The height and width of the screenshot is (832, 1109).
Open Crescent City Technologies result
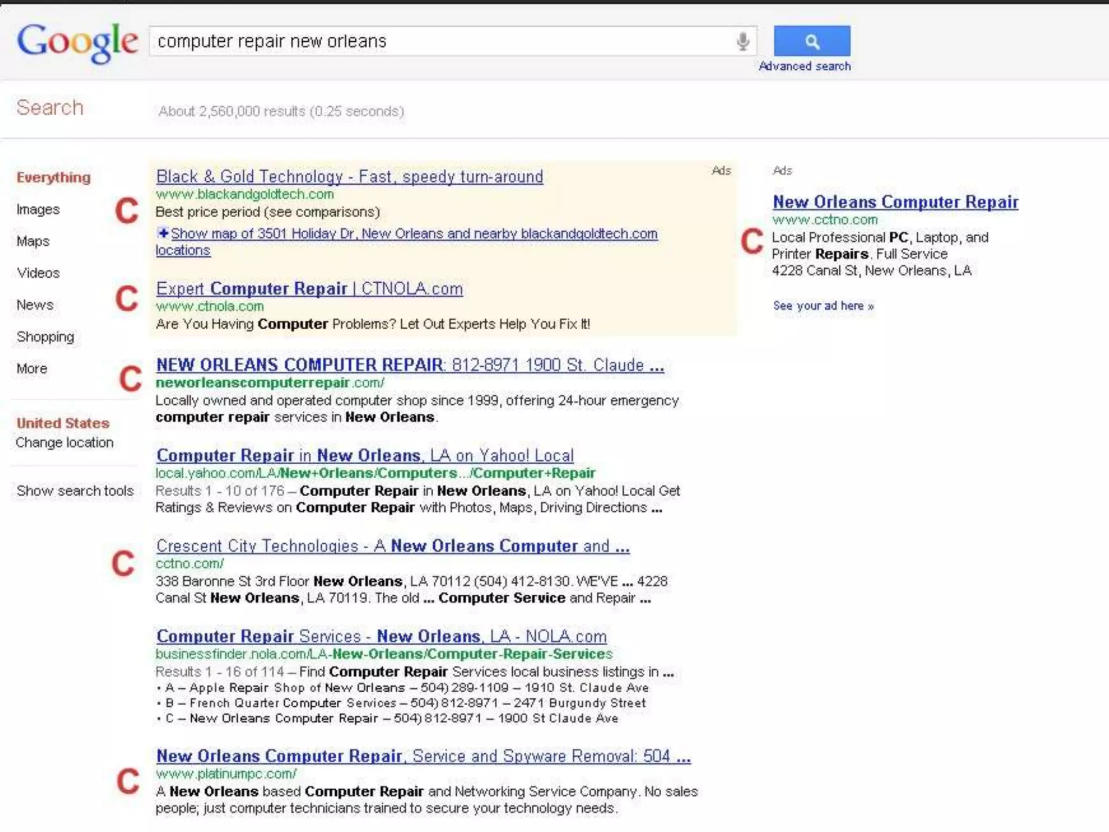tap(393, 546)
